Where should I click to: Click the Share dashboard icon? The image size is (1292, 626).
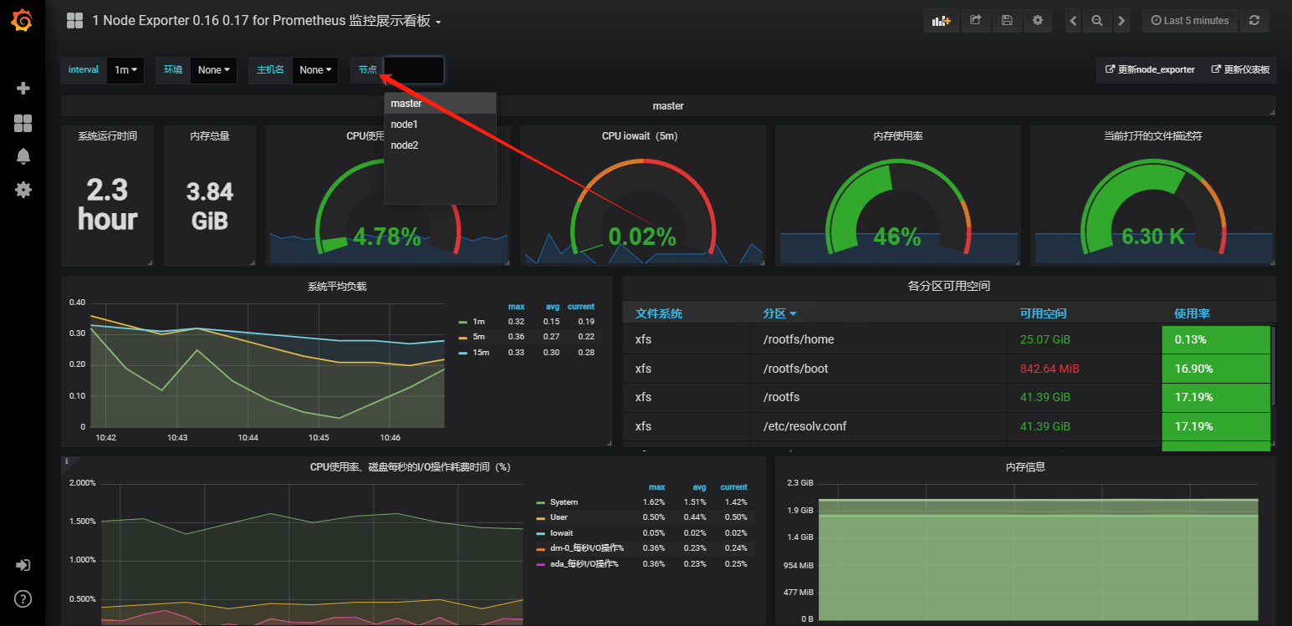click(x=975, y=21)
